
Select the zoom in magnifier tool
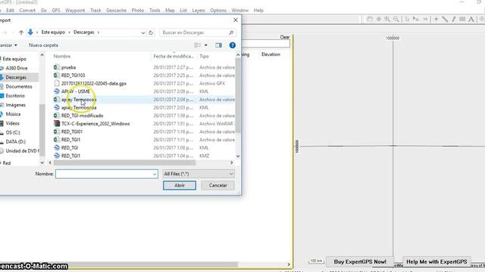[x=387, y=19]
